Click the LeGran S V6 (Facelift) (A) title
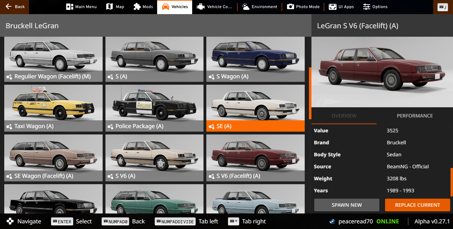Screen dimensions: 453x229 358,26
